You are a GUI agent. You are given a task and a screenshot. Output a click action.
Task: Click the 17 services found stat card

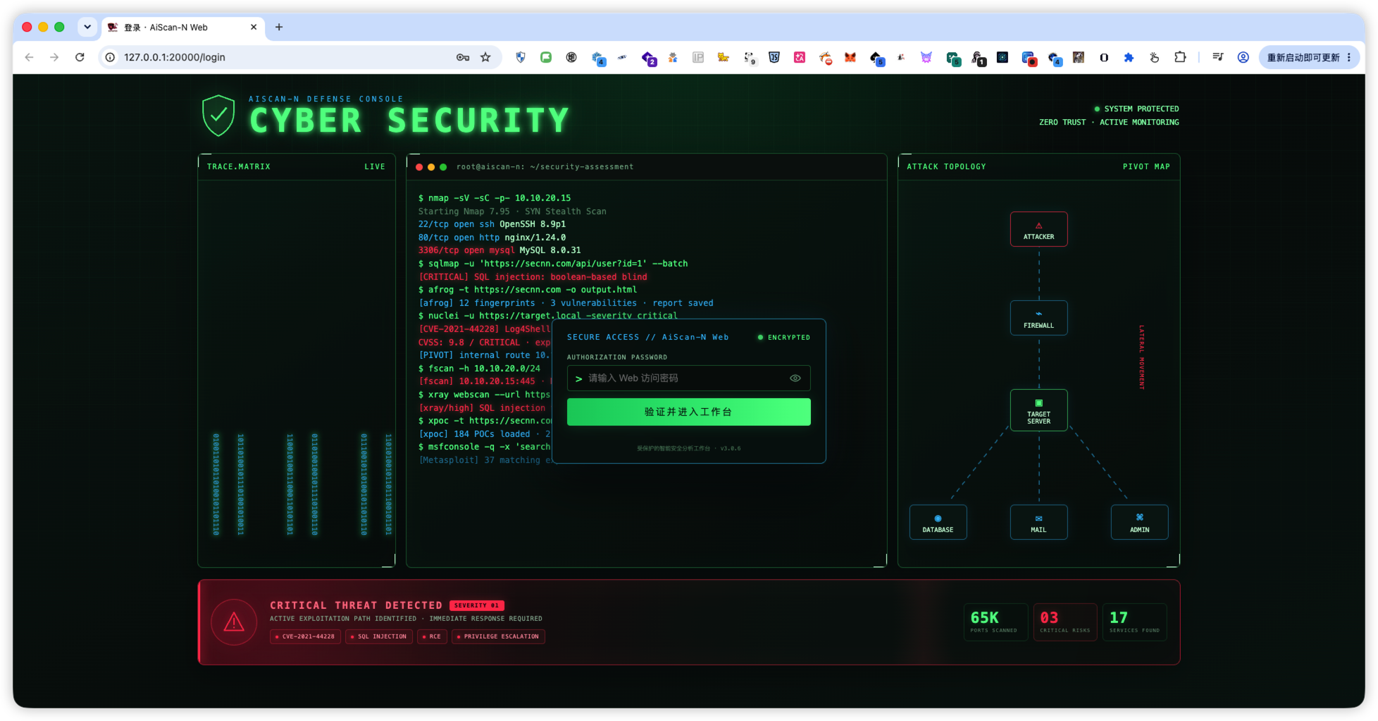pyautogui.click(x=1134, y=622)
